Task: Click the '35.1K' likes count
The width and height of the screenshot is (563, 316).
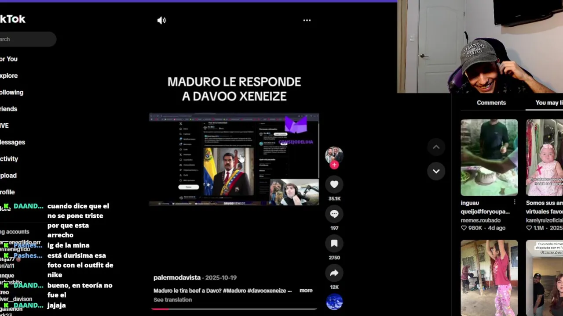Action: pos(334,198)
